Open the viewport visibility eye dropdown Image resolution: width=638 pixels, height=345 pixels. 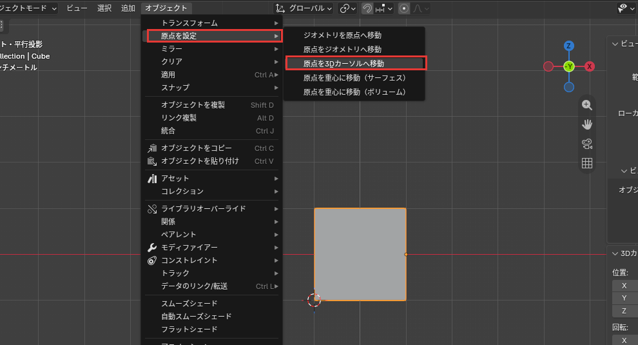click(x=625, y=8)
